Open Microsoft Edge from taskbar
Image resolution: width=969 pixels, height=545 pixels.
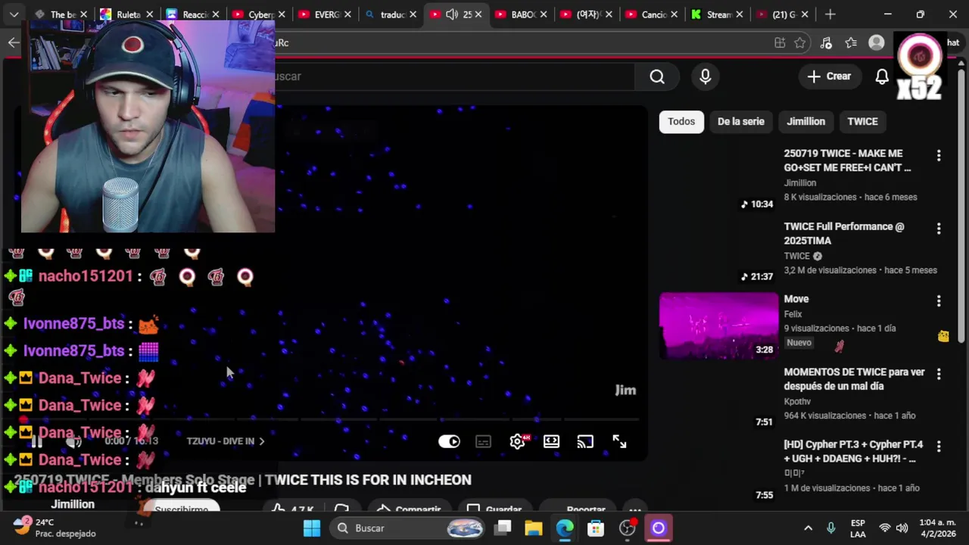[565, 528]
